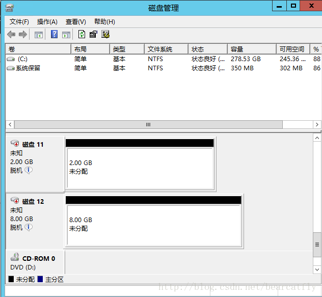Click the info icon beside Disk 11 脱机
Image resolution: width=322 pixels, height=297 pixels.
[29, 170]
